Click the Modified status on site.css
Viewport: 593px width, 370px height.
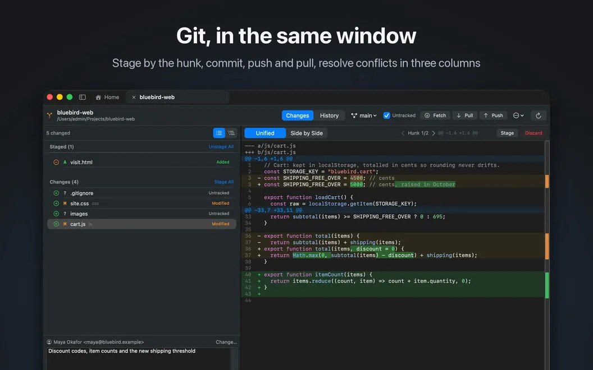[221, 203]
